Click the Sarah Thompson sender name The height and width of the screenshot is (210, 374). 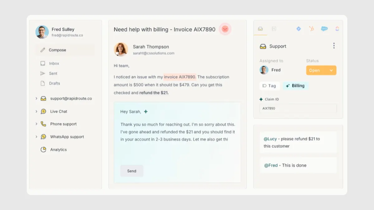click(x=151, y=47)
